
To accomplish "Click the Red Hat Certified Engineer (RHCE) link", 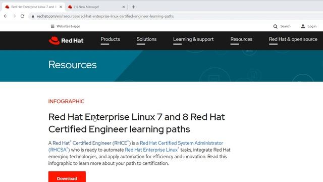I will click(92, 143).
